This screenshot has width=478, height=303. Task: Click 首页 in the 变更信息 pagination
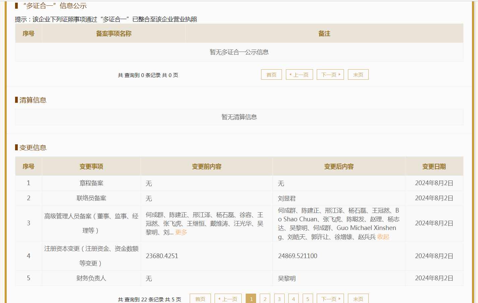click(x=200, y=299)
